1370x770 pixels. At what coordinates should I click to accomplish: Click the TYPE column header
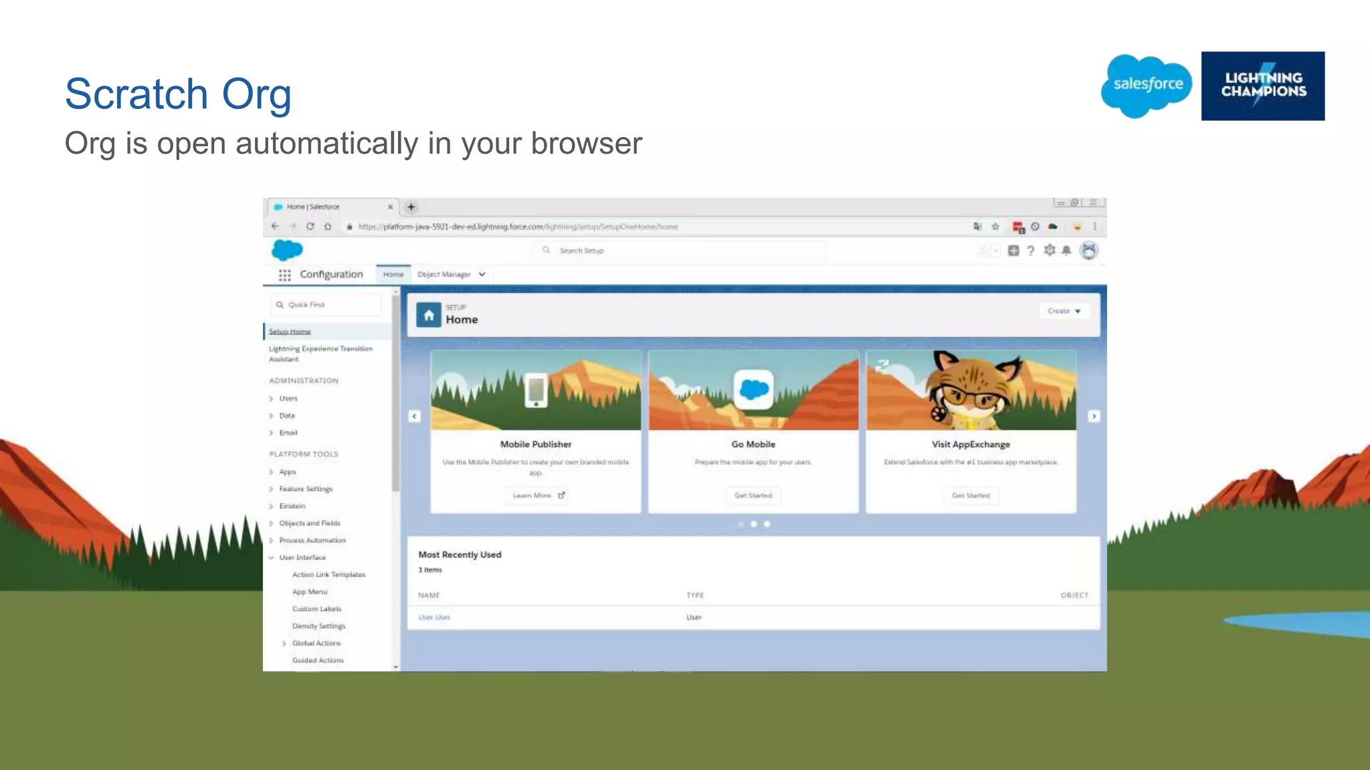(x=695, y=596)
